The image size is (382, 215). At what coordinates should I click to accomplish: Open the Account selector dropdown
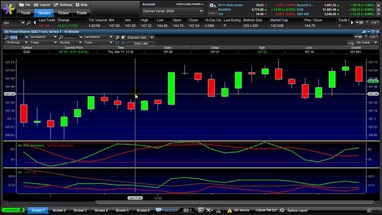point(172,11)
